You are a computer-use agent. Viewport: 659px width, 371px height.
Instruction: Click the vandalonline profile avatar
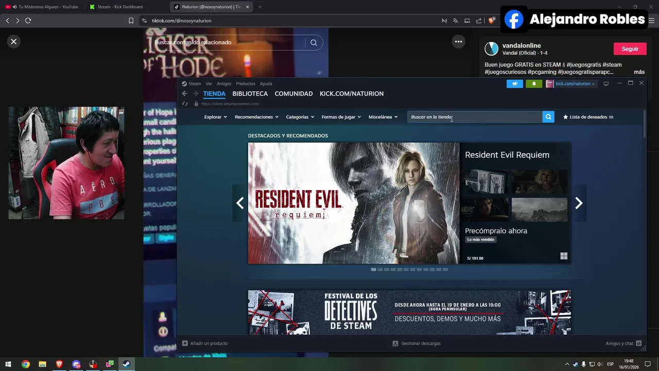click(492, 49)
